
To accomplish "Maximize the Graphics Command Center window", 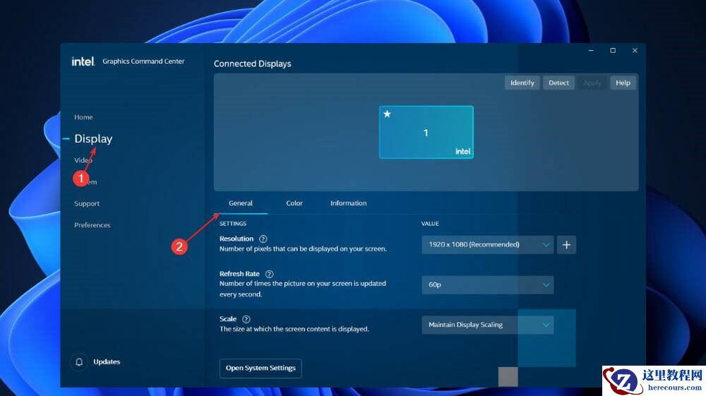I will [x=613, y=50].
